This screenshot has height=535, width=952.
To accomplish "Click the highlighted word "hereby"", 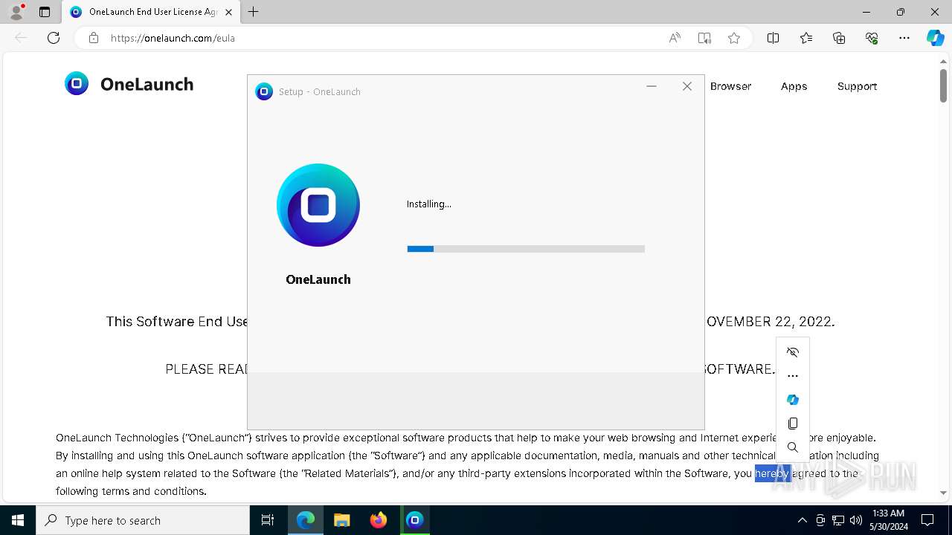I will click(x=772, y=473).
